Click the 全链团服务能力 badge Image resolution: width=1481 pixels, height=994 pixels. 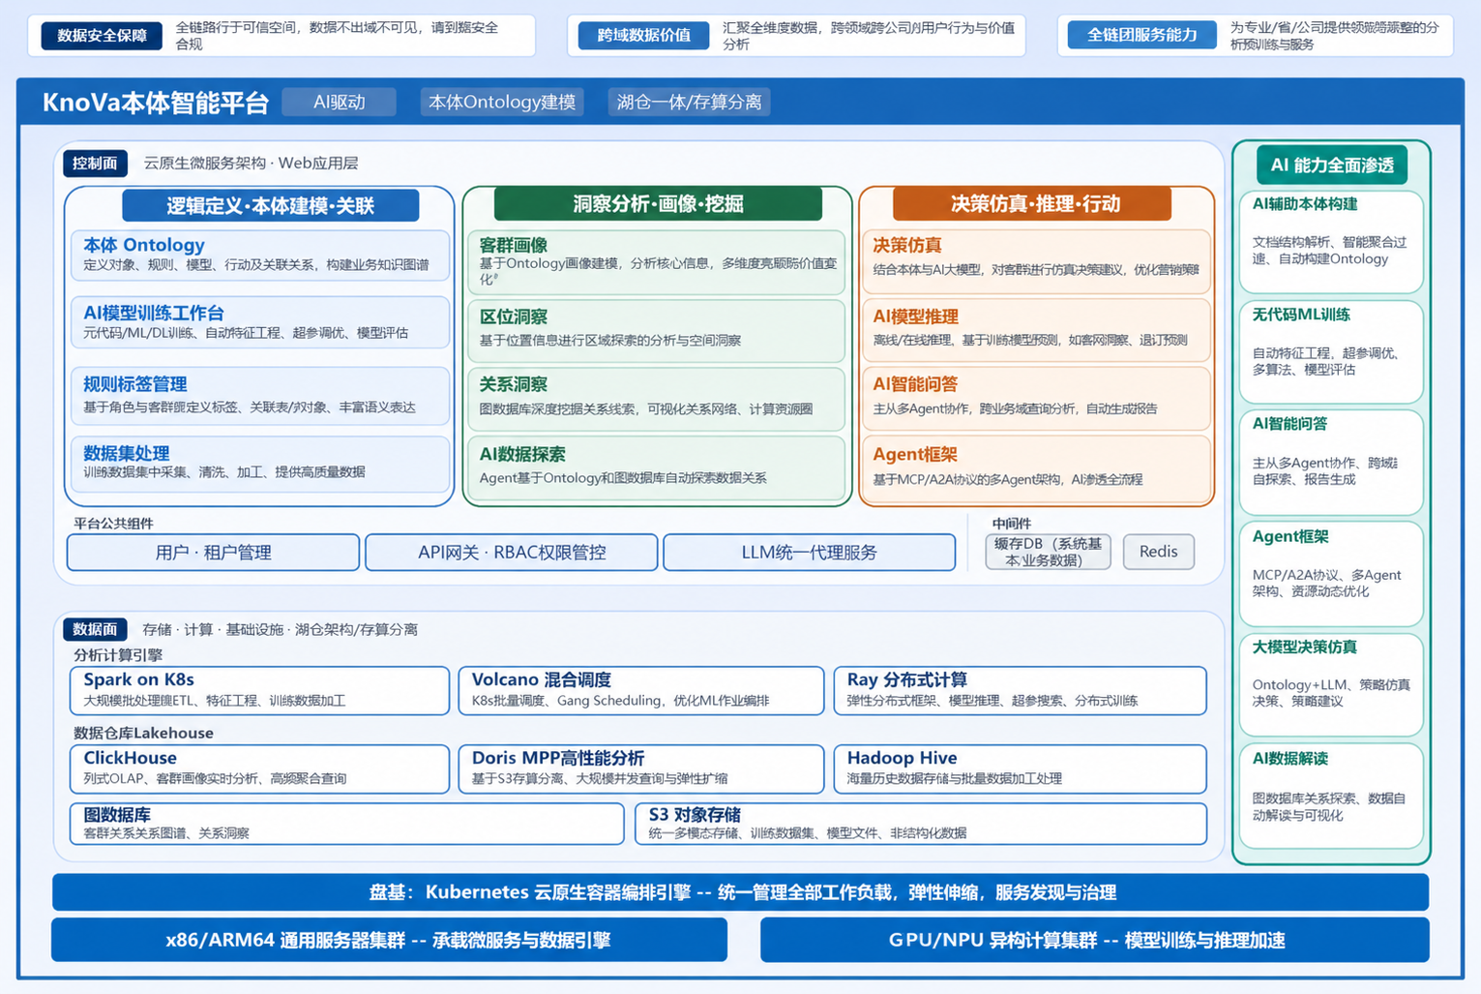pyautogui.click(x=1141, y=36)
